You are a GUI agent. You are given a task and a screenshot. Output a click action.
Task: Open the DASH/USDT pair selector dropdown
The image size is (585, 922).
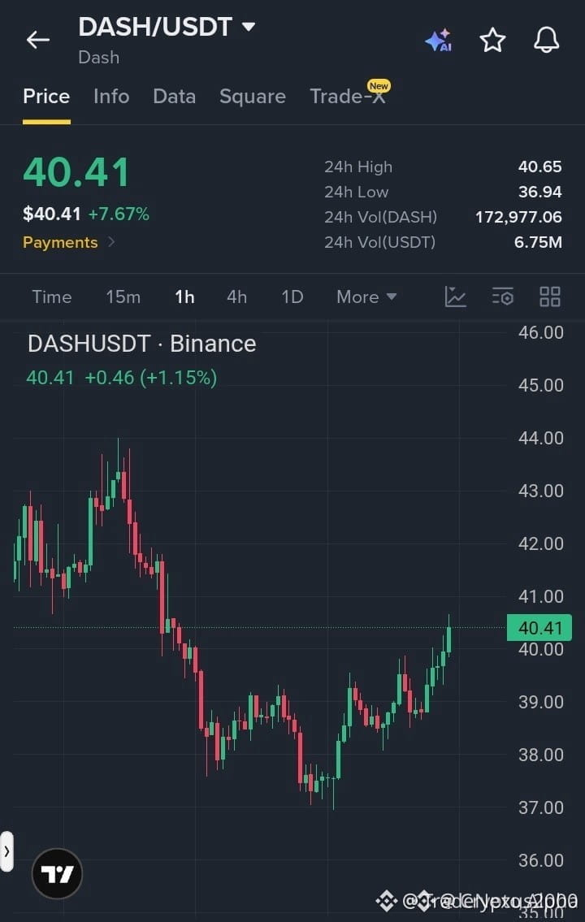click(x=167, y=27)
